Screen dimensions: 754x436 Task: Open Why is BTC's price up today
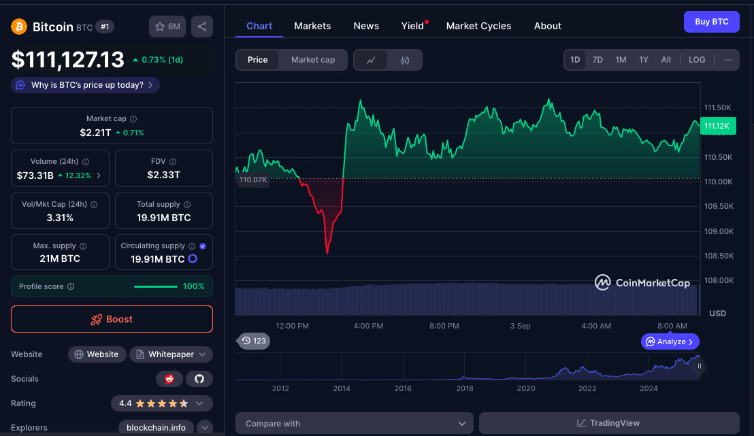(x=85, y=85)
